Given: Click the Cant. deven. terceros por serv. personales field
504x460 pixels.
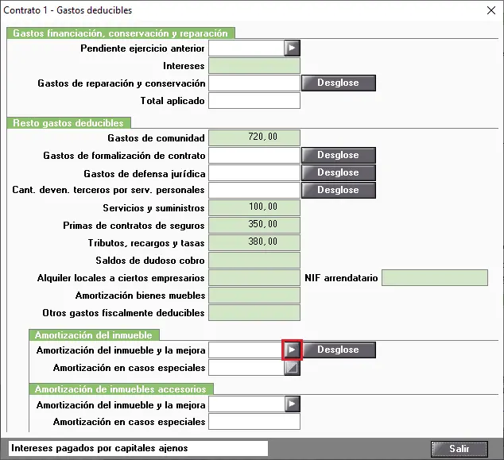Looking at the screenshot, I should [x=254, y=190].
